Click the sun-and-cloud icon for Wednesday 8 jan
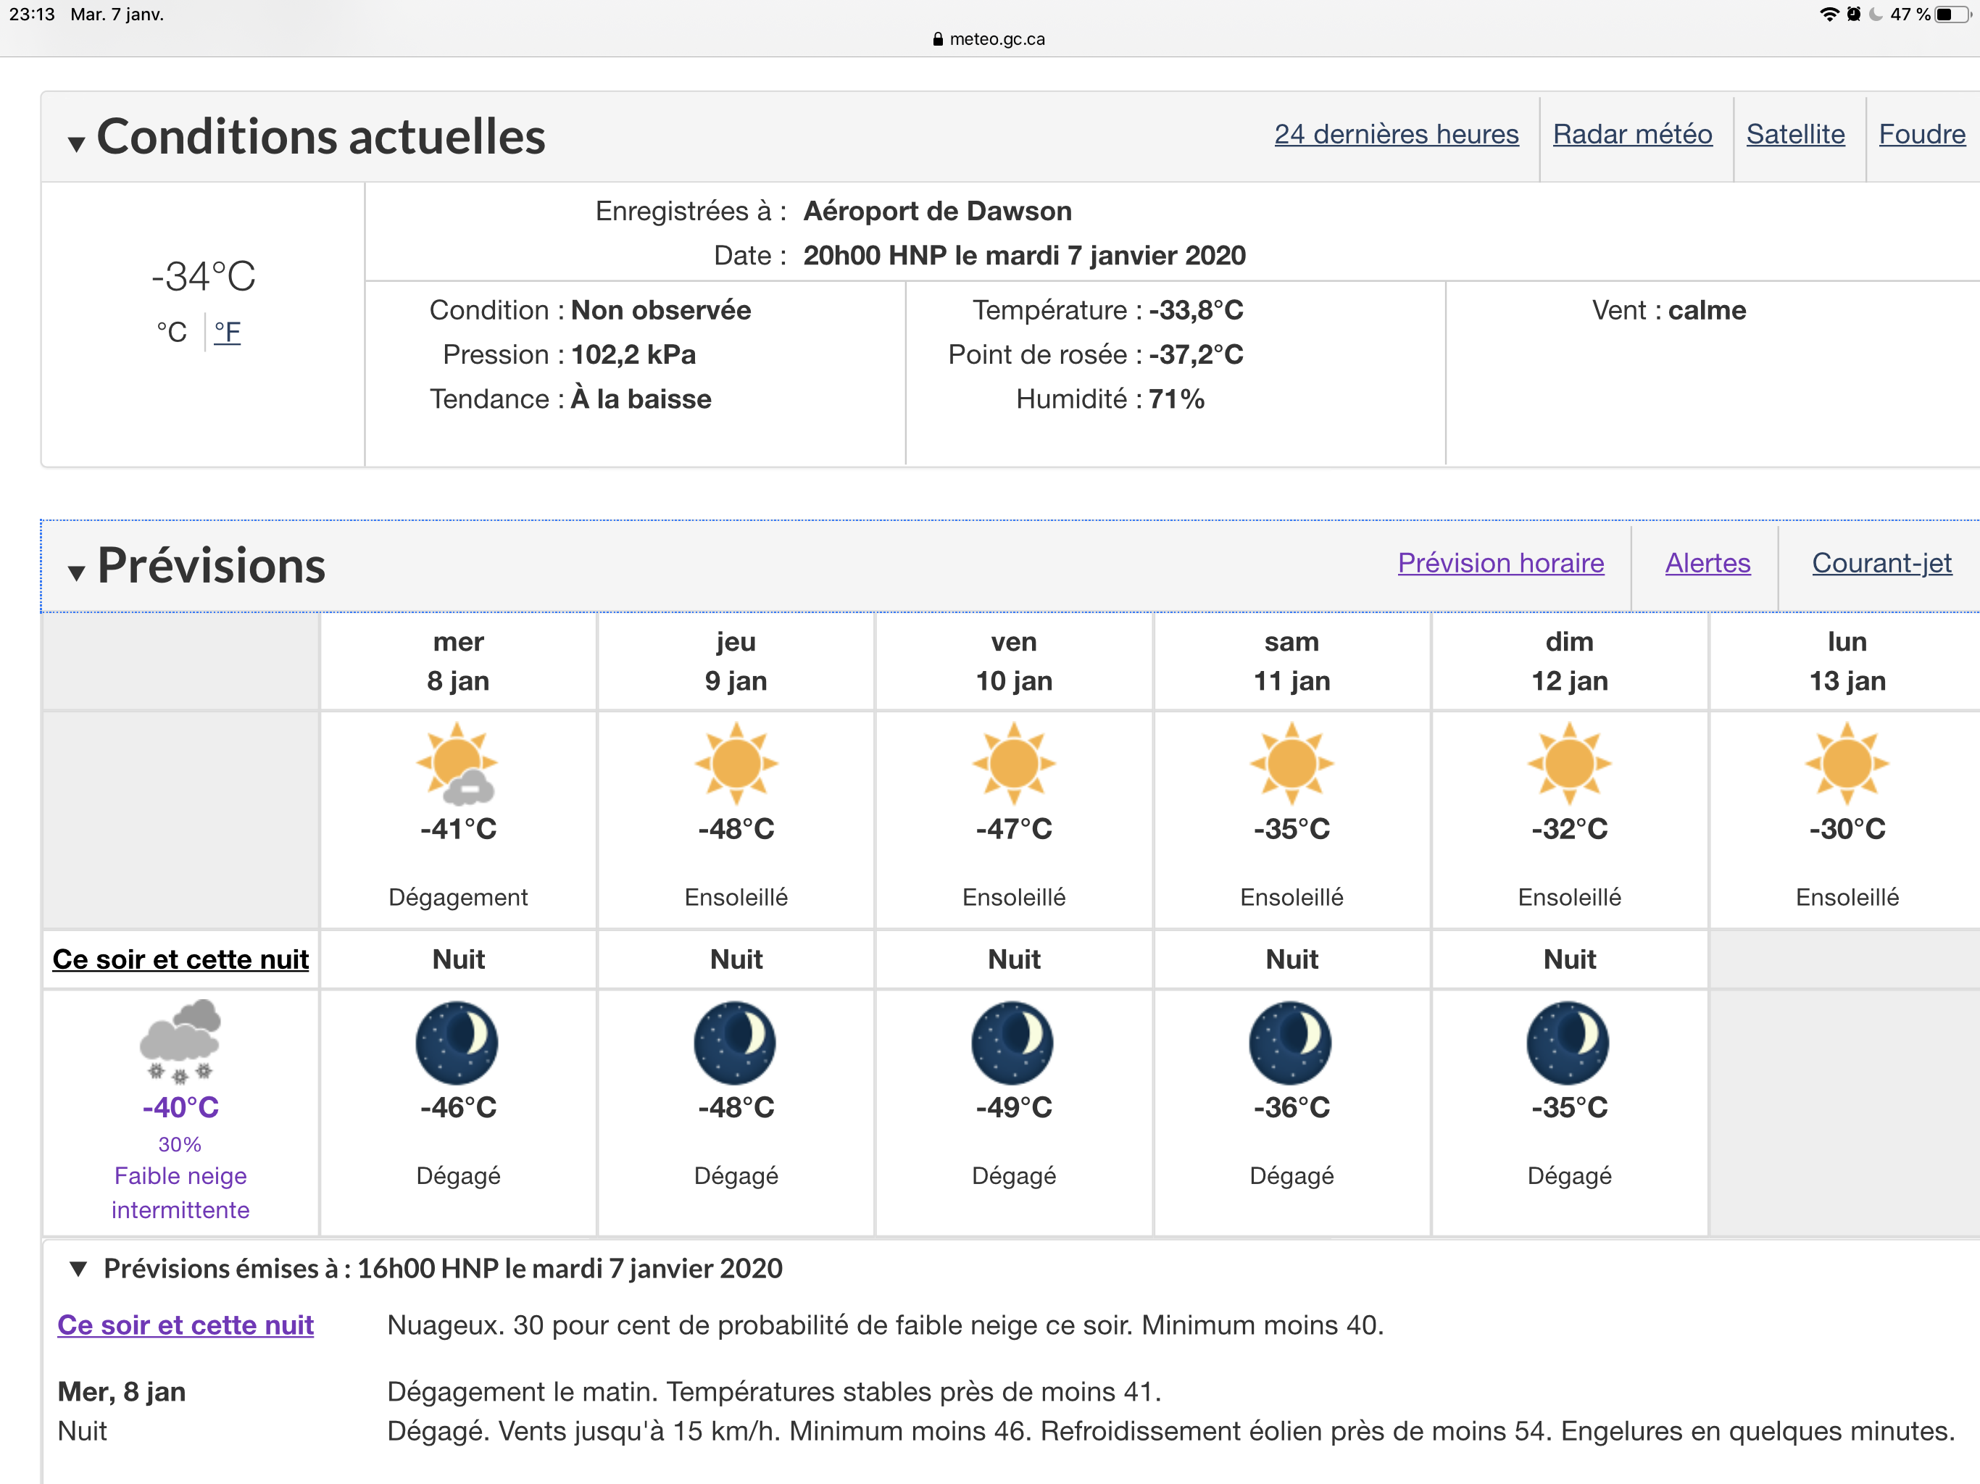The width and height of the screenshot is (1980, 1484). (x=457, y=765)
